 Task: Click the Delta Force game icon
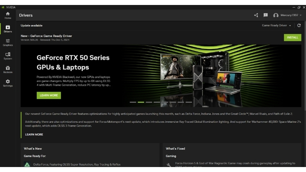(x=27, y=164)
